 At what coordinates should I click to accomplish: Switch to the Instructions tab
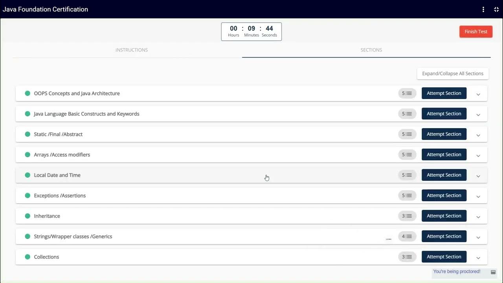(x=132, y=50)
